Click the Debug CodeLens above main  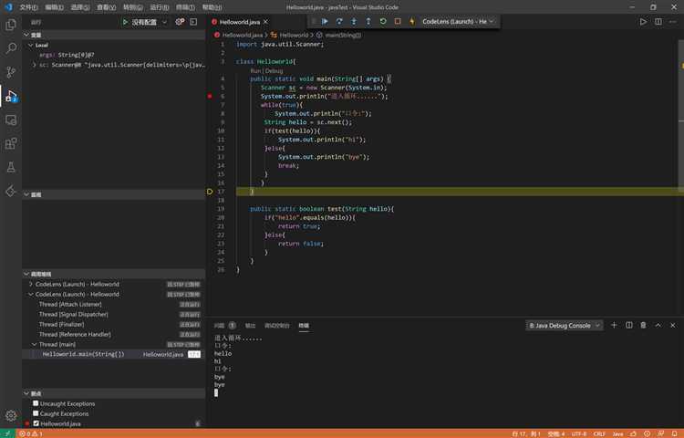(274, 70)
